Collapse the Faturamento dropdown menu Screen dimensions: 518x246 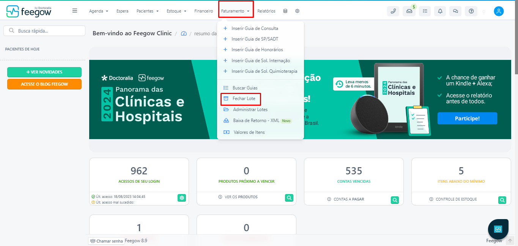pos(236,11)
